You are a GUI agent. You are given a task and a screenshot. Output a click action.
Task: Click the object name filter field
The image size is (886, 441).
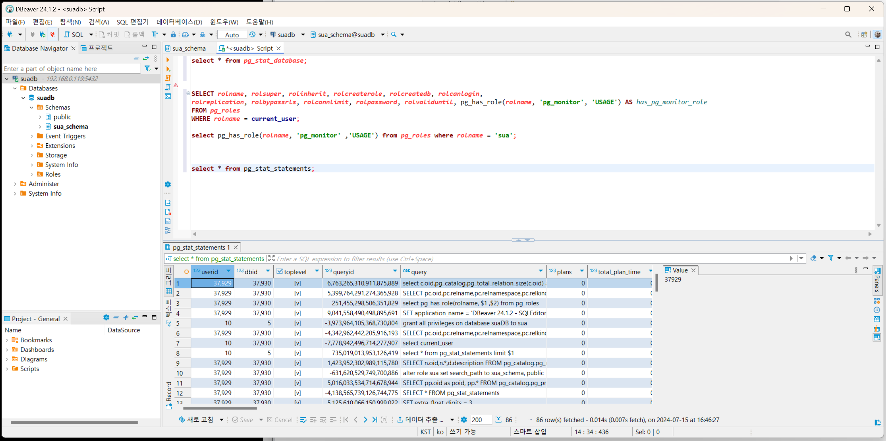tap(71, 69)
